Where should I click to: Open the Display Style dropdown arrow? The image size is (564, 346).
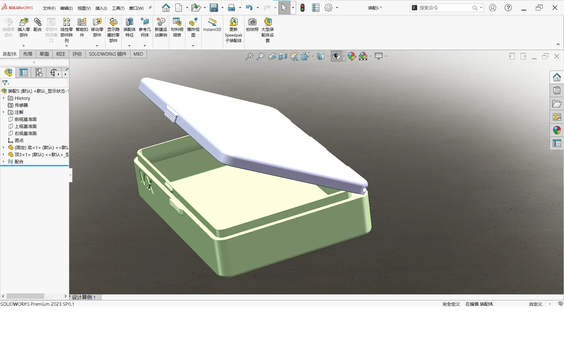(x=328, y=56)
